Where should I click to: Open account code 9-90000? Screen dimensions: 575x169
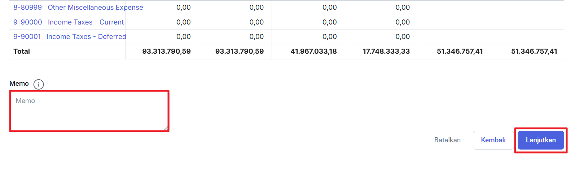tap(28, 22)
